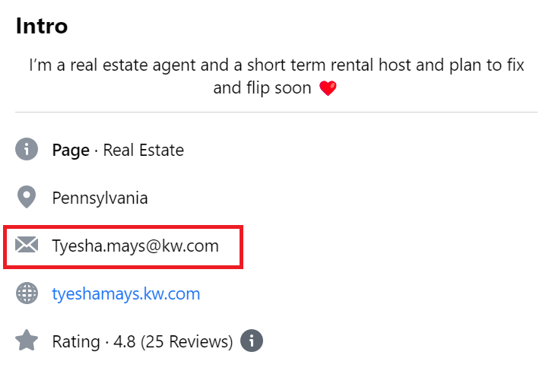Select the Tyesha.mays@kw.com email address

pos(135,246)
